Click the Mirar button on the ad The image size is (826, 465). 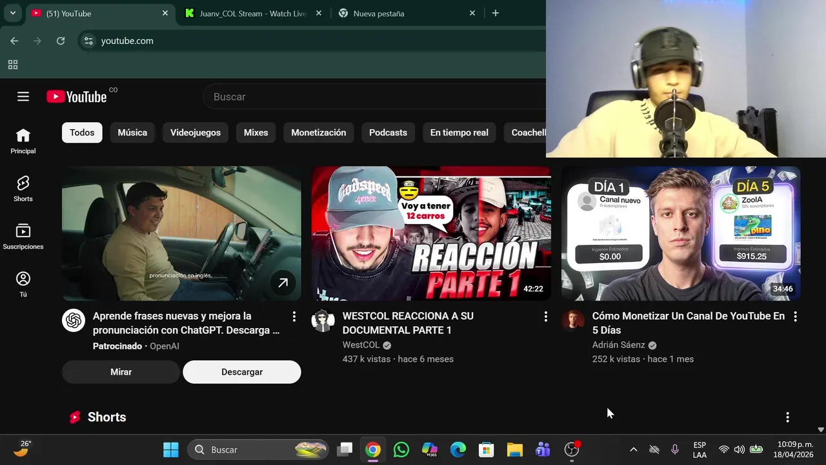coord(121,372)
